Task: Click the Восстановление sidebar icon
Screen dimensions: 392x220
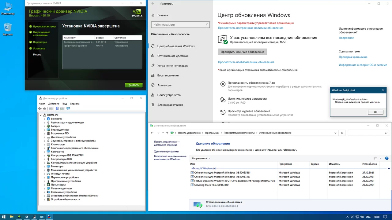Action: [x=153, y=75]
